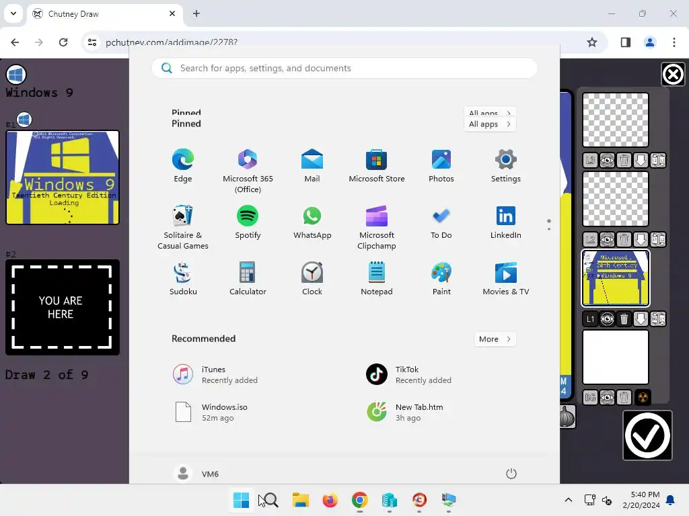Open the Edge app in Start menu
This screenshot has width=689, height=516.
(x=183, y=165)
